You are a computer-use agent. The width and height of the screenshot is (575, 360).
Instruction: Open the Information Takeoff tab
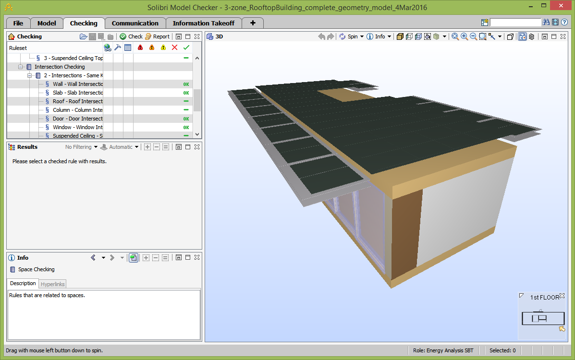tap(204, 23)
